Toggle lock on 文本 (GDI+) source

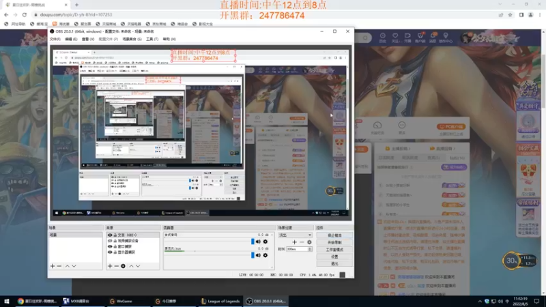point(115,235)
